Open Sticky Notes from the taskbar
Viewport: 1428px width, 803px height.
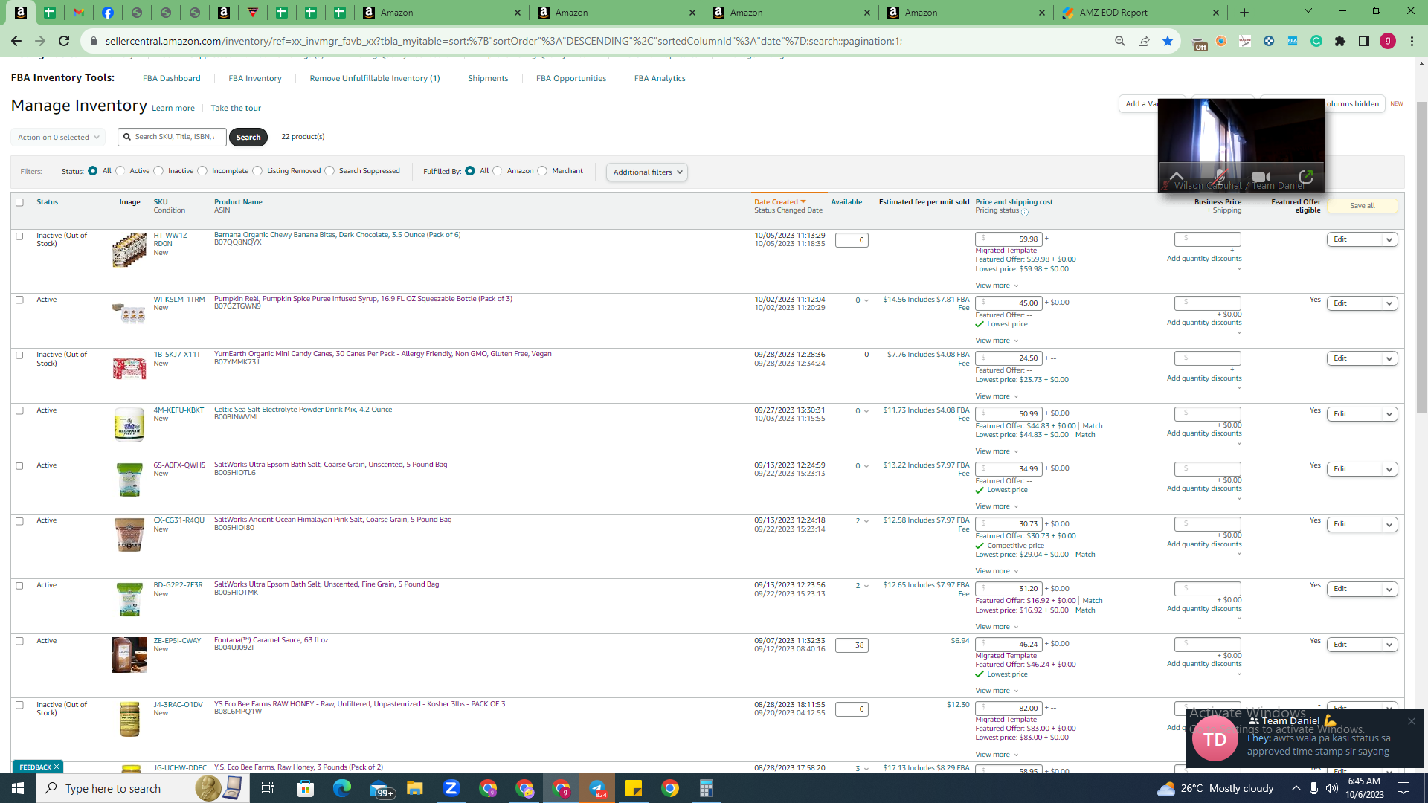634,788
